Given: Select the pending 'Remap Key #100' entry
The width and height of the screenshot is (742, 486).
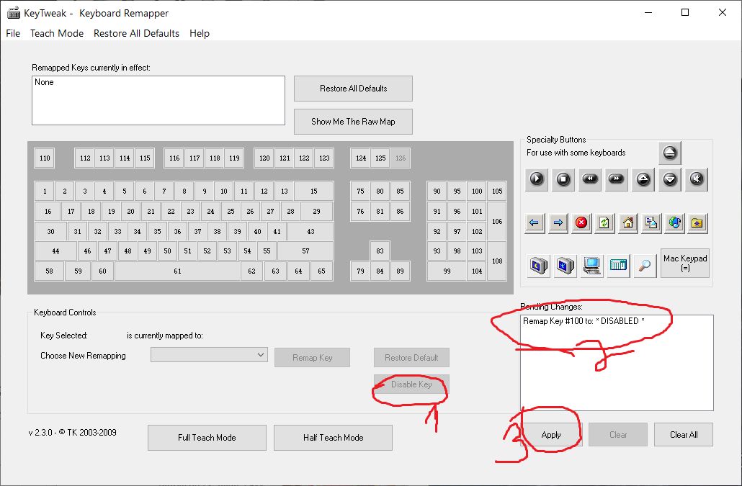Looking at the screenshot, I should pos(584,321).
